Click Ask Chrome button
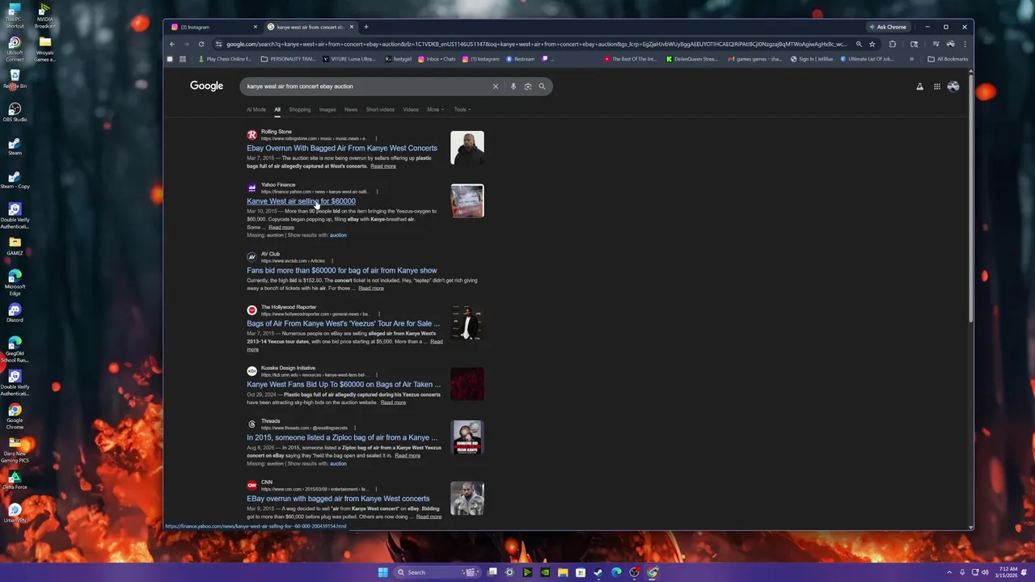This screenshot has width=1035, height=582. (888, 27)
